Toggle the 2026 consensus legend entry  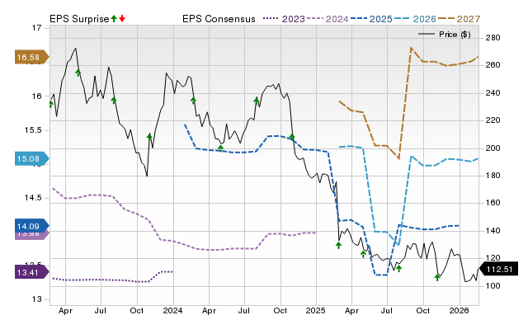[415, 19]
